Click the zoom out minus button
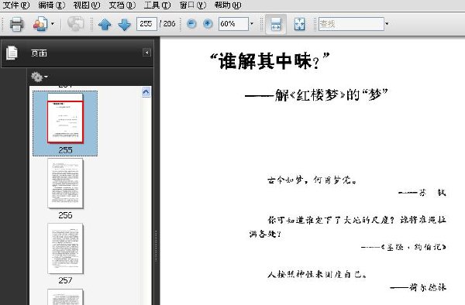 click(191, 24)
